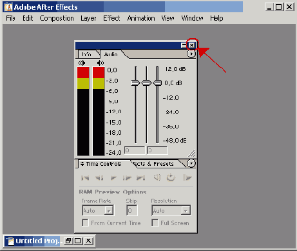Open the Time Controls panel options menu arrow
This screenshot has width=297, height=251.
pos(191,163)
